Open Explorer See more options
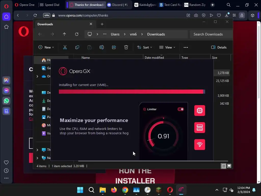 point(186,47)
